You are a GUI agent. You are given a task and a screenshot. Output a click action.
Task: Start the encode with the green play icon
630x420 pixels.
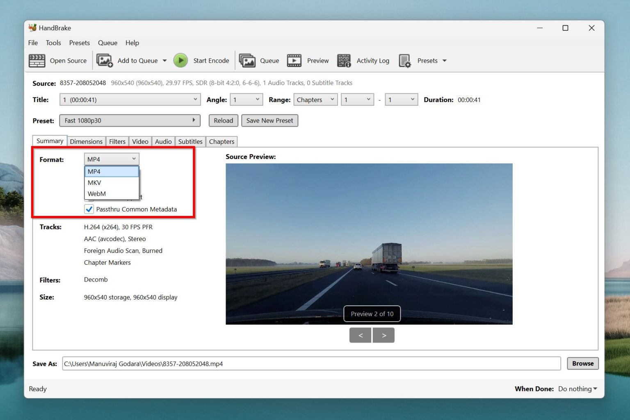pyautogui.click(x=180, y=60)
